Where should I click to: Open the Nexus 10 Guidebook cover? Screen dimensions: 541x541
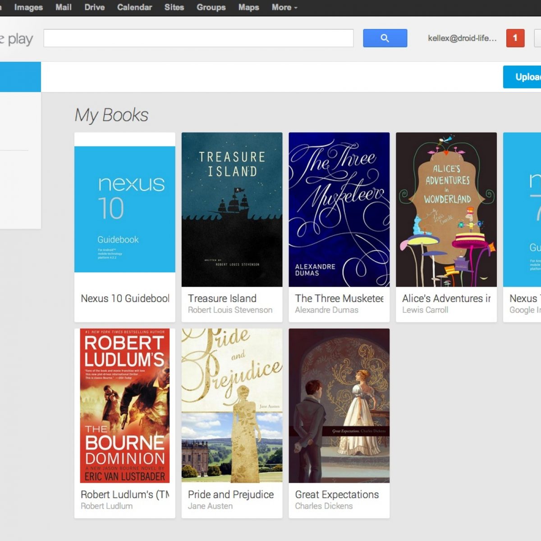coord(125,209)
